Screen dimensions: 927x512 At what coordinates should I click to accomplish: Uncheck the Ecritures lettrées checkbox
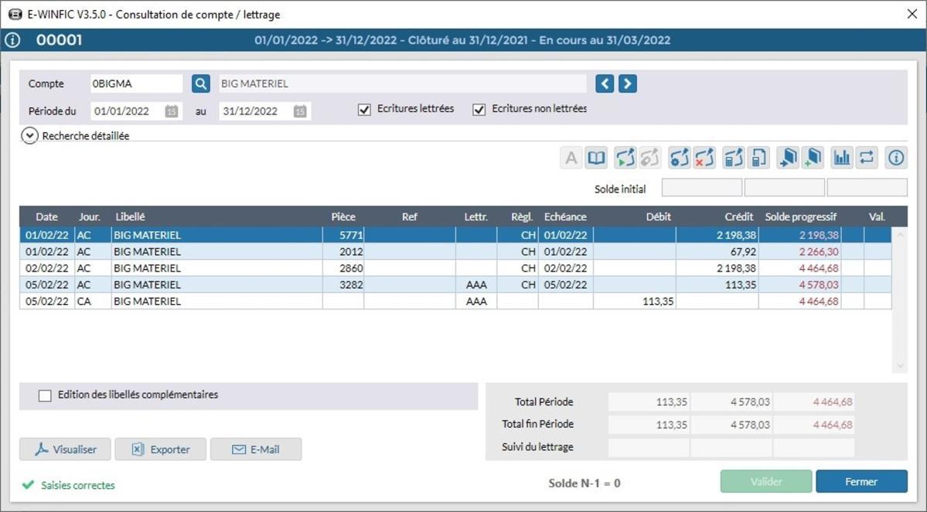point(365,110)
